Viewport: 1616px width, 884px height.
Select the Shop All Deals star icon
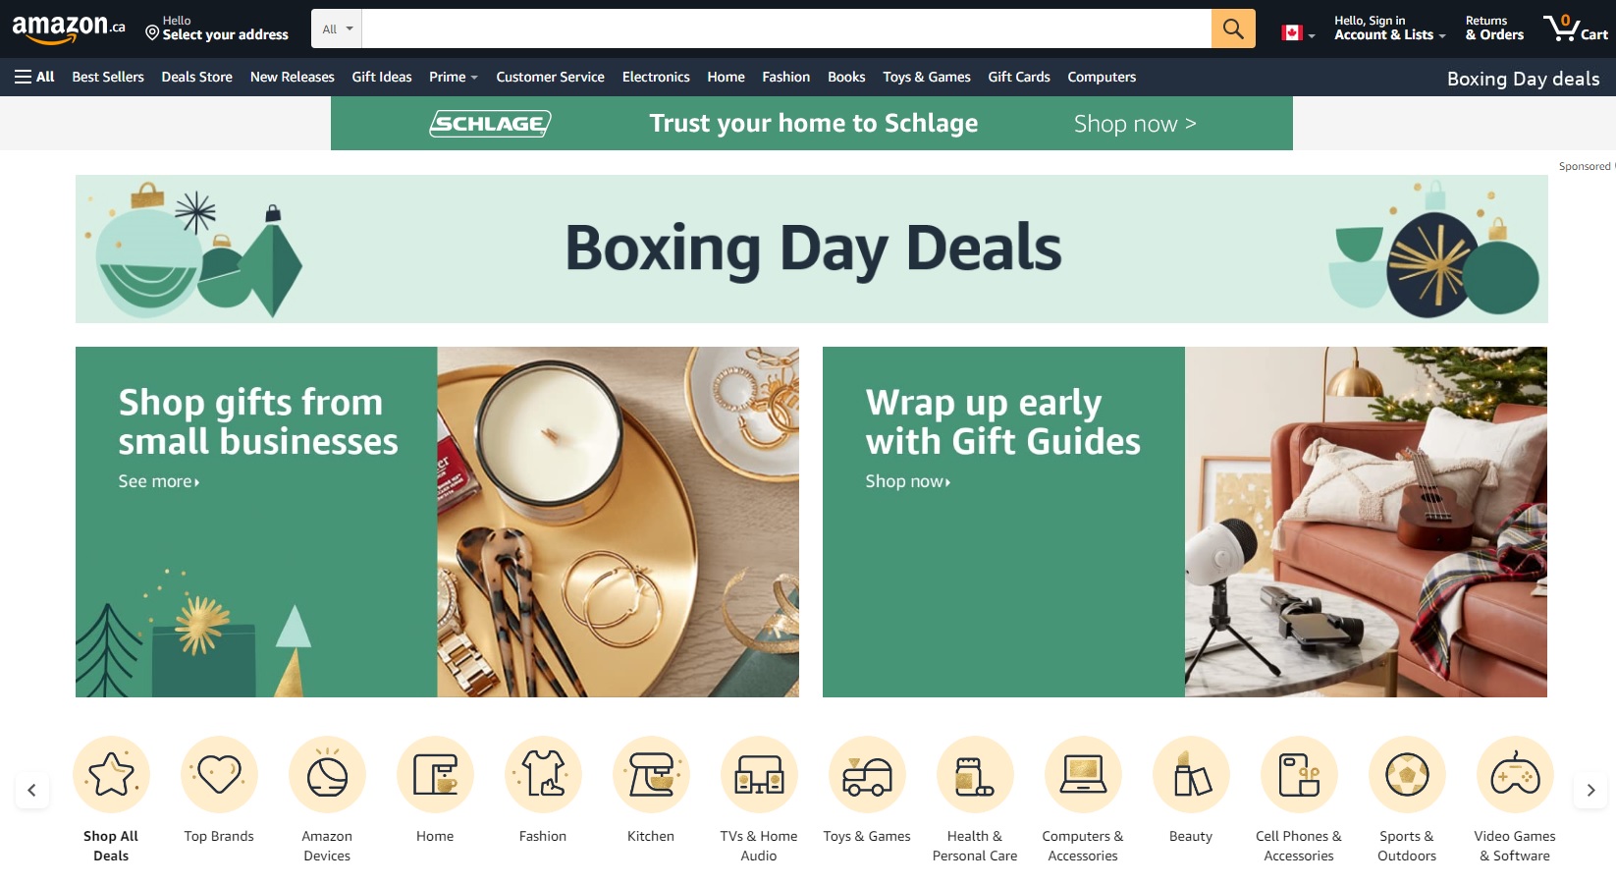[111, 775]
